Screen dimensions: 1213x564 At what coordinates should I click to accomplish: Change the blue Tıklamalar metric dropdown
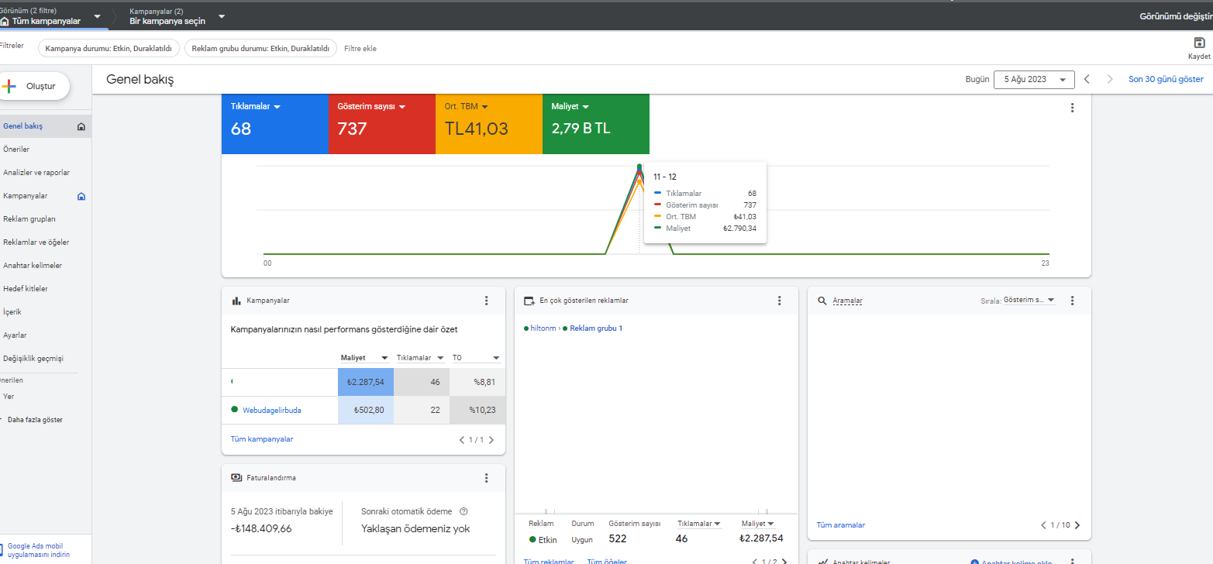coord(256,106)
